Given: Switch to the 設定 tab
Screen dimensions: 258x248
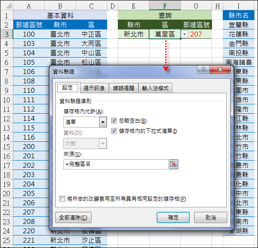Looking at the screenshot, I should click(68, 88).
